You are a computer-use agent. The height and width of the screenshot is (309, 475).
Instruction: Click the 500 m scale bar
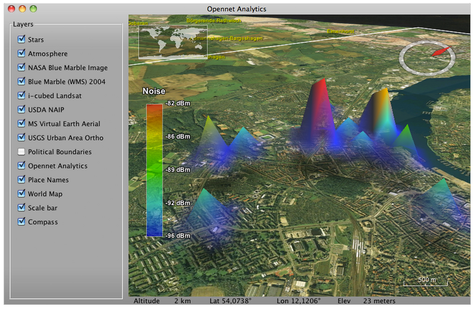click(426, 282)
